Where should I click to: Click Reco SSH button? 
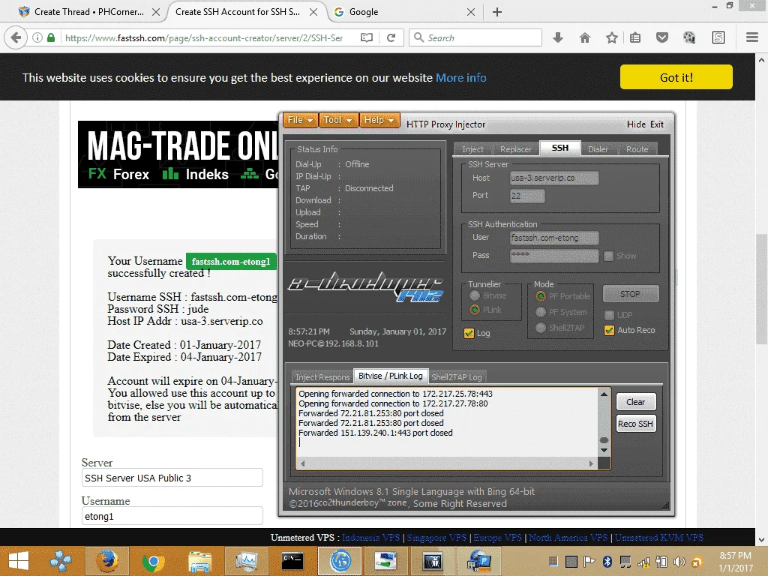(x=636, y=424)
